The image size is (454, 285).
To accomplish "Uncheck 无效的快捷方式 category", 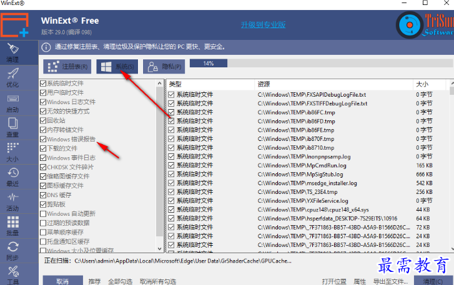I will [43, 111].
